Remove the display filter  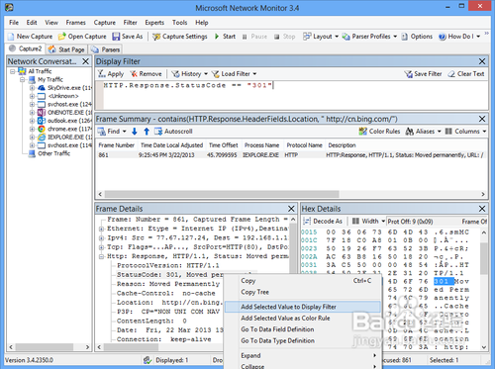[x=146, y=74]
